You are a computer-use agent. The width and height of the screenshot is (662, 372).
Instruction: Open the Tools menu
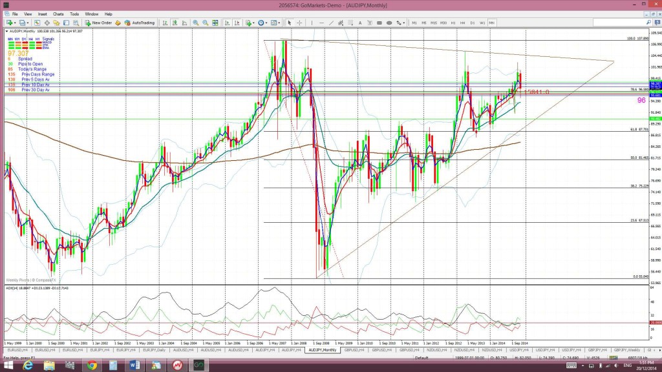(x=74, y=14)
